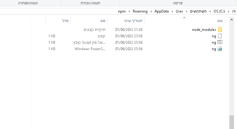This screenshot has height=129, width=237.
Task: Expand the chevron right of OS (C:)
Action: (x=229, y=11)
